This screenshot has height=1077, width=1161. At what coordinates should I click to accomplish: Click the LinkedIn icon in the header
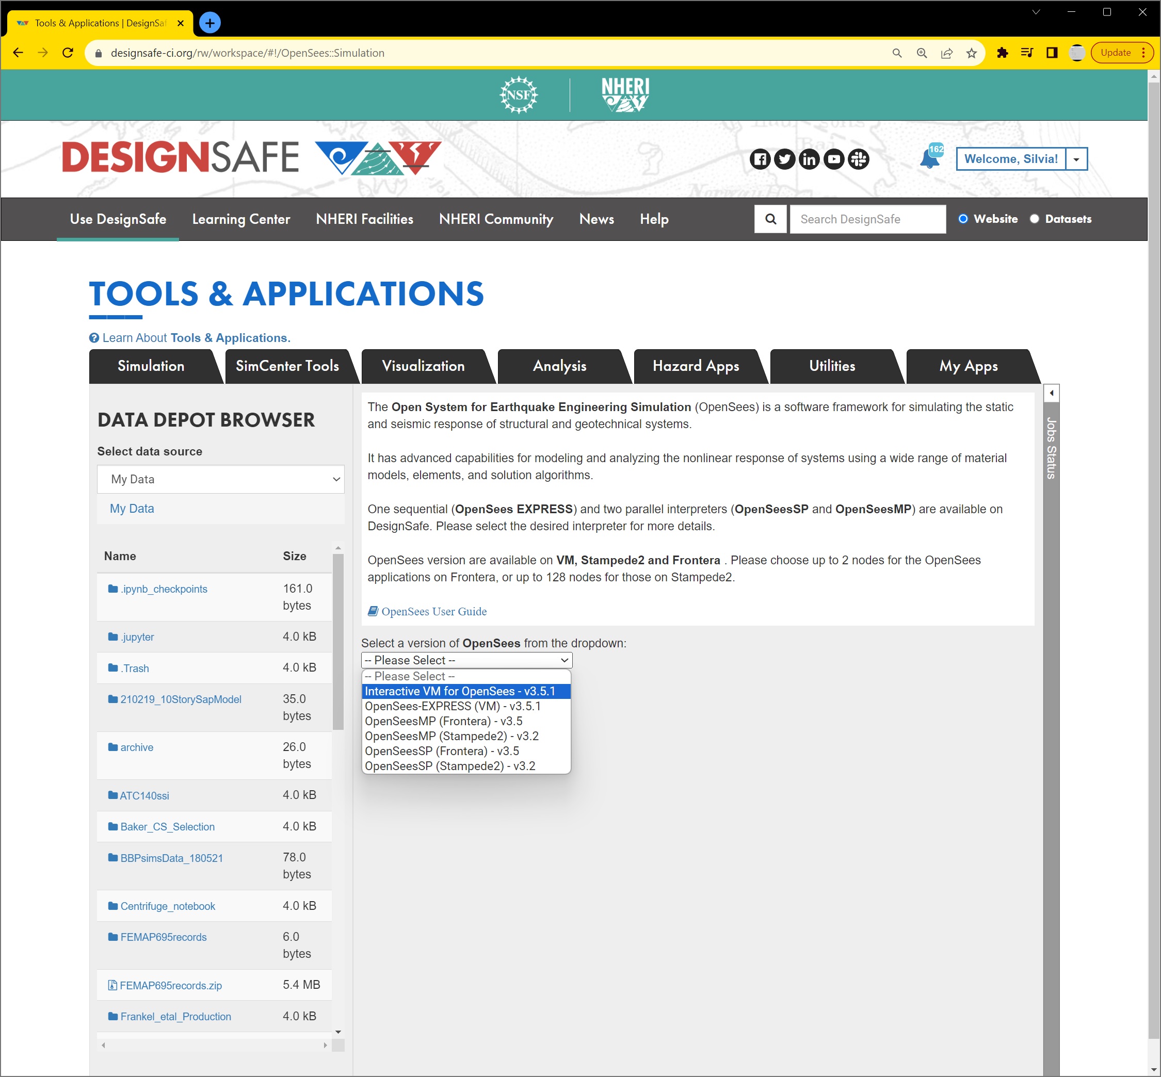(x=810, y=158)
